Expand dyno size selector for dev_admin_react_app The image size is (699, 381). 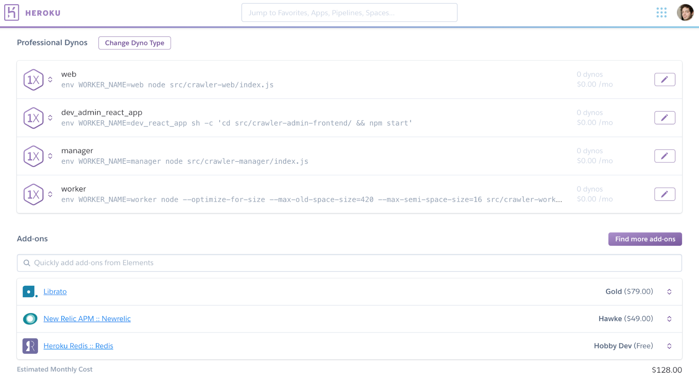pyautogui.click(x=50, y=118)
